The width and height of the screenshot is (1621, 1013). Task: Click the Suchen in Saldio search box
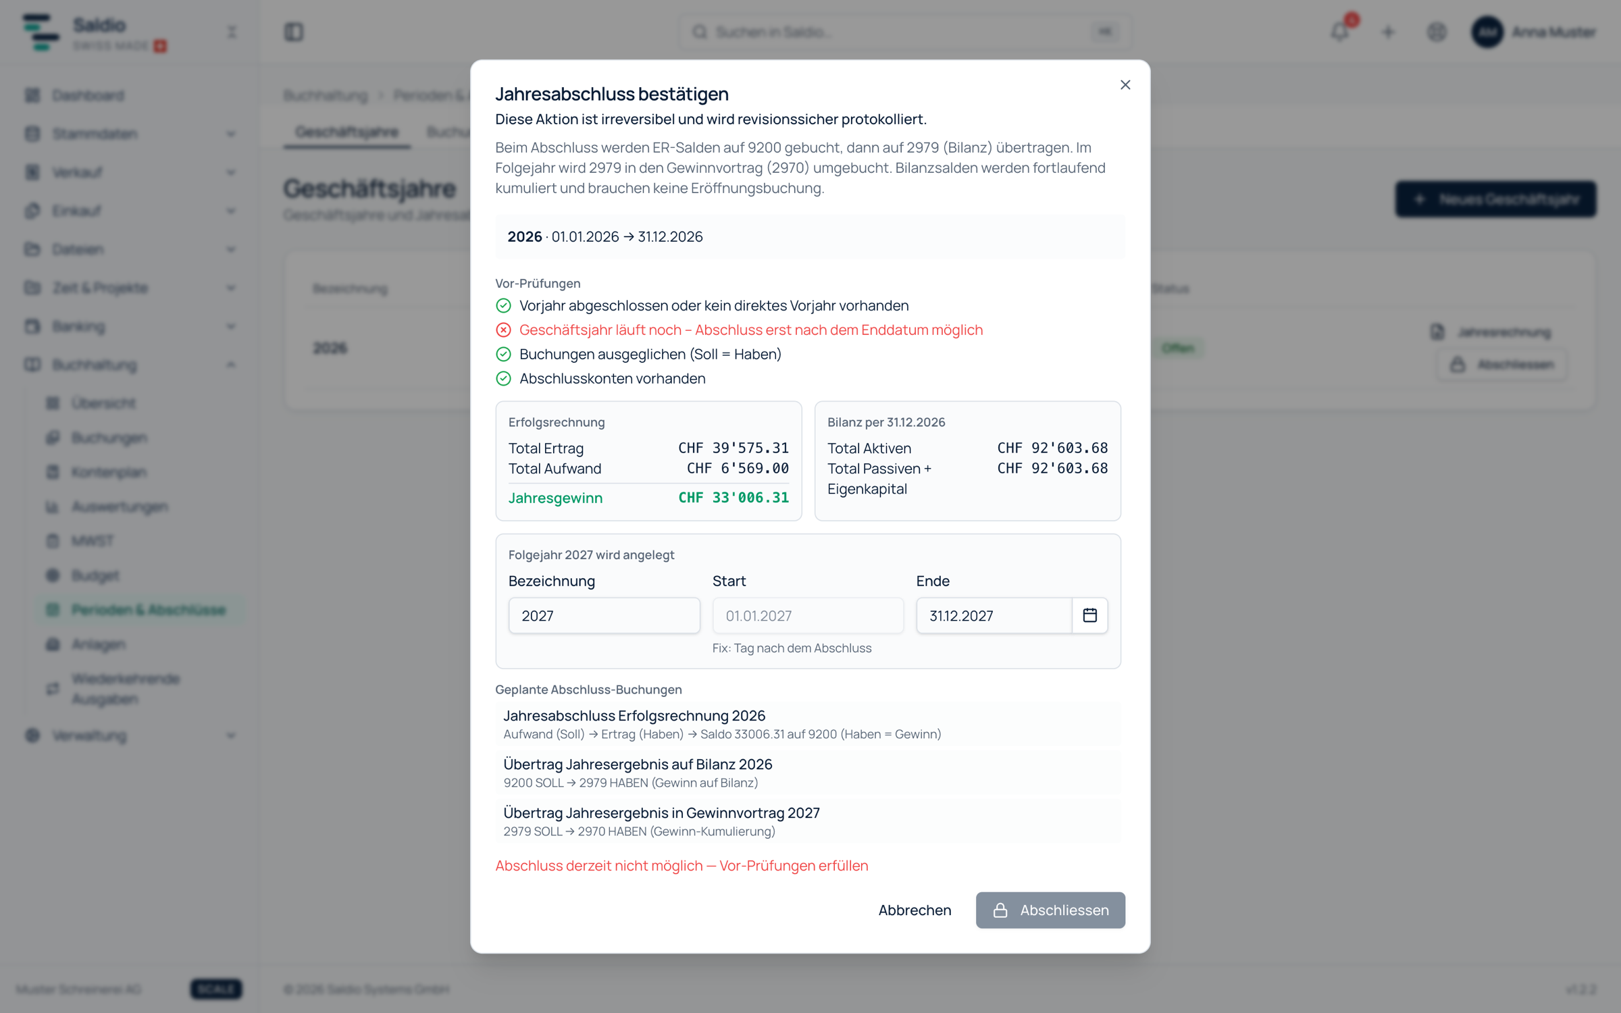click(905, 32)
